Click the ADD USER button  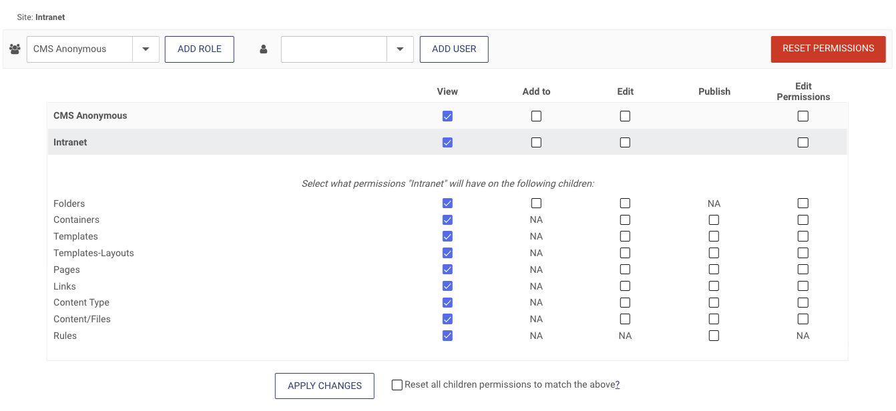(454, 49)
